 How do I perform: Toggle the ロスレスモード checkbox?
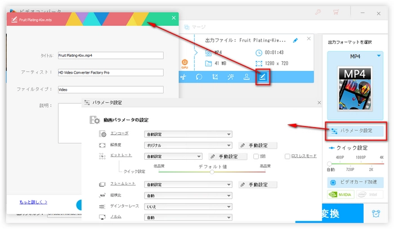[288, 156]
